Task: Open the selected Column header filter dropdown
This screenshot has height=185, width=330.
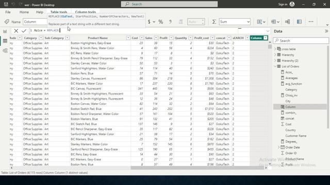Action: [266, 38]
